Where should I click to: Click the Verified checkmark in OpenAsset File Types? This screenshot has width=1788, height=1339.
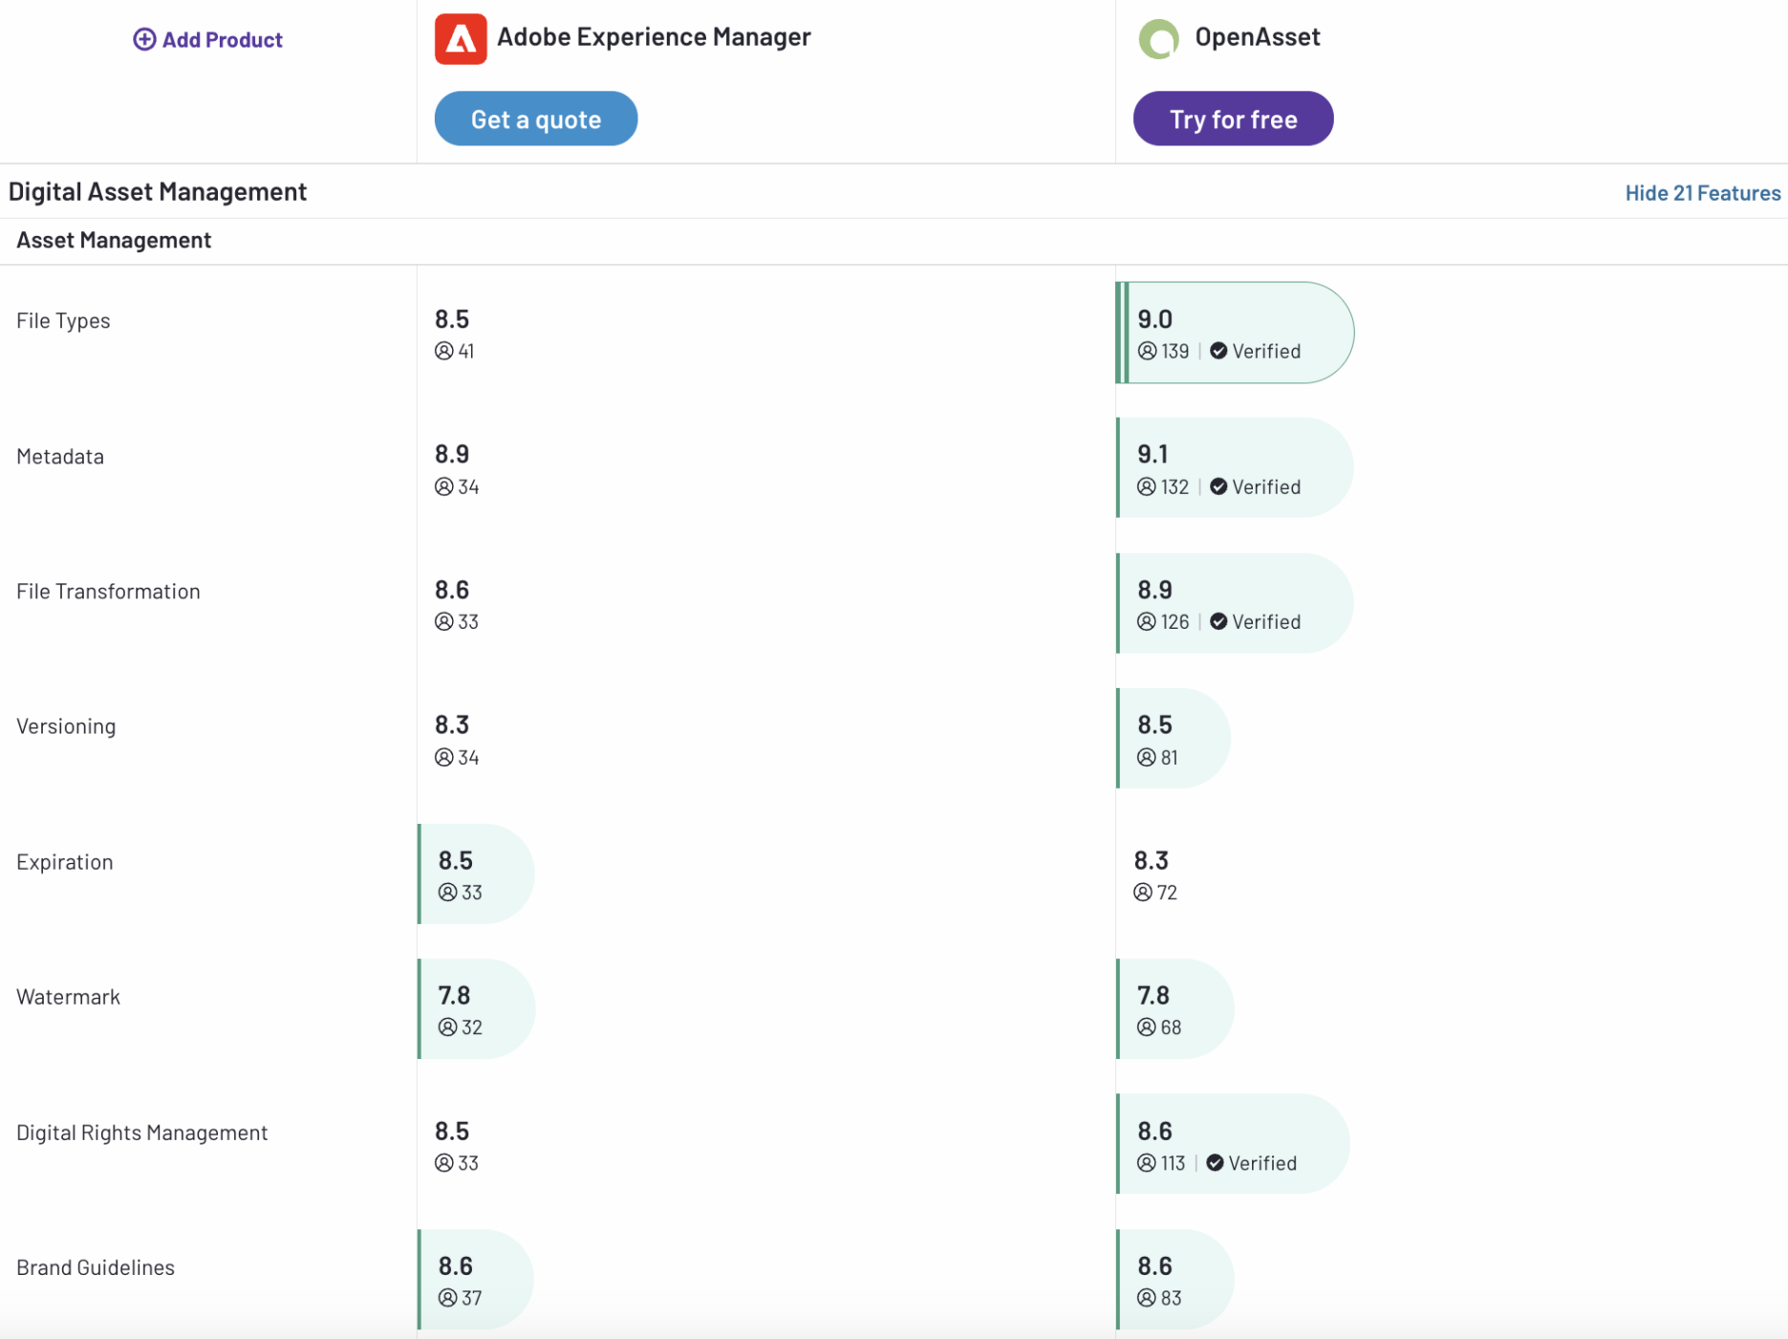click(1218, 351)
